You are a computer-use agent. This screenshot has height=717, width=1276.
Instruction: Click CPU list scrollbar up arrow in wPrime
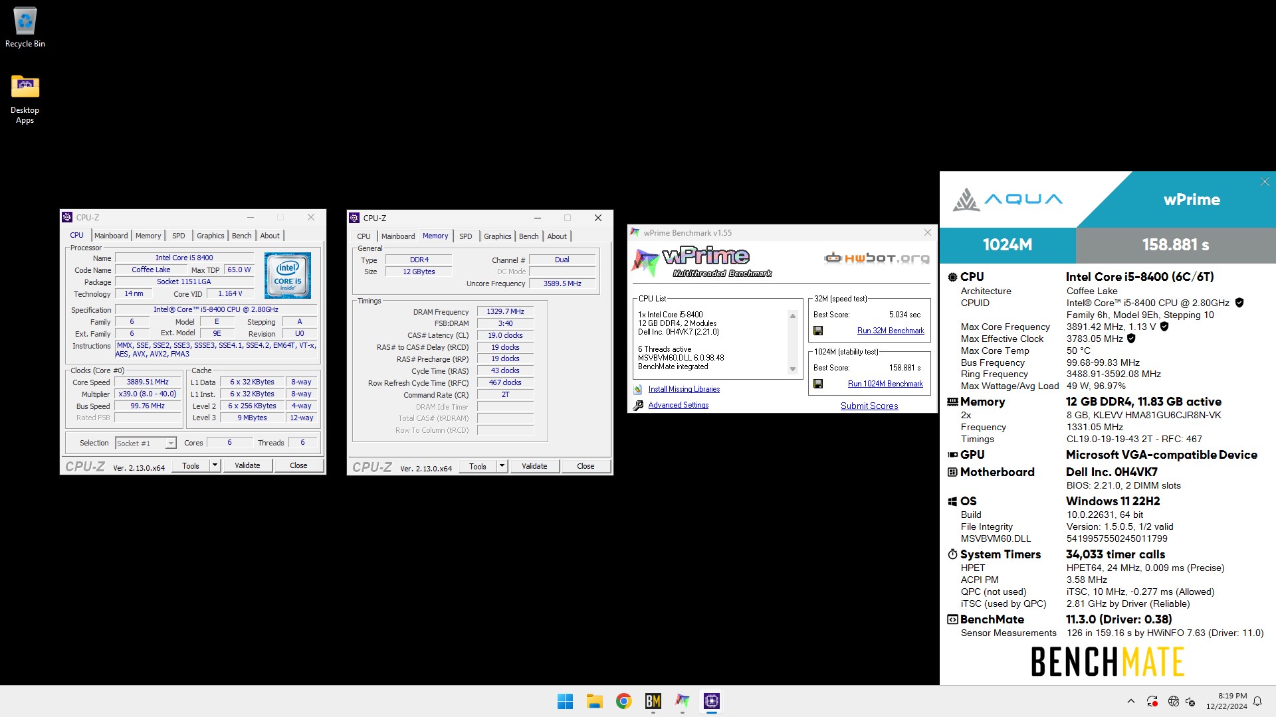792,316
